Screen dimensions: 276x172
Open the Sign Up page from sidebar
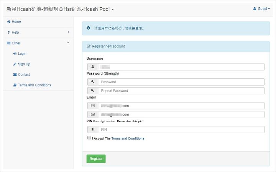click(24, 64)
